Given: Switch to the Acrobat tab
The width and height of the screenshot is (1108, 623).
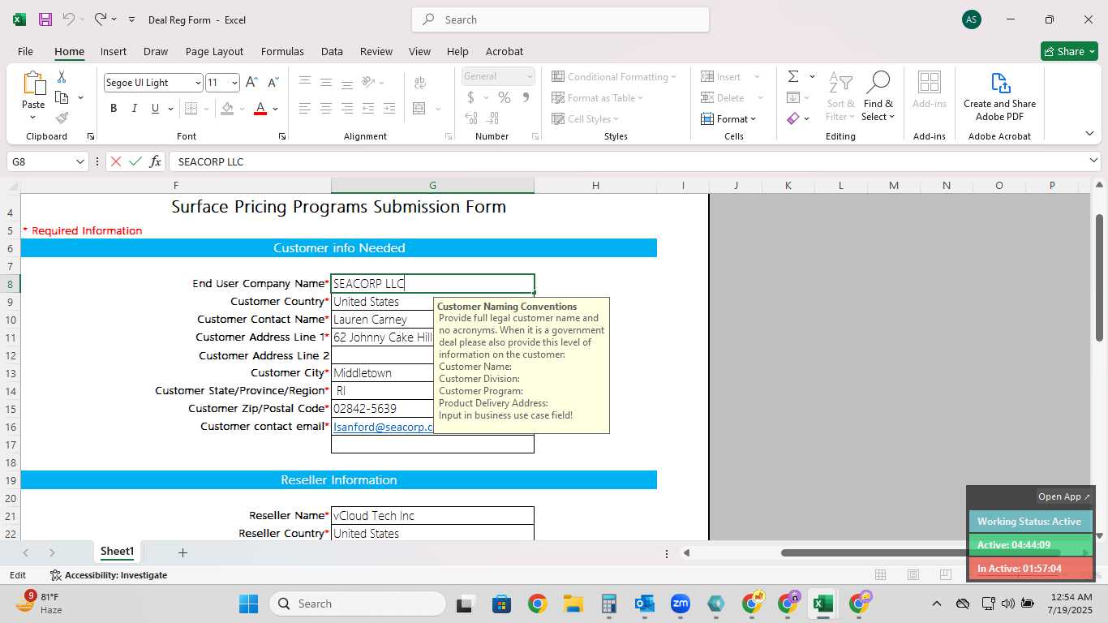Looking at the screenshot, I should point(505,51).
